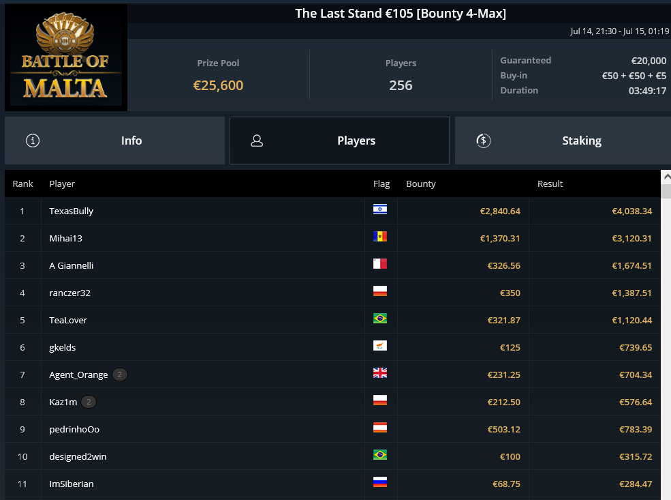Click the tournament date range

[619, 31]
